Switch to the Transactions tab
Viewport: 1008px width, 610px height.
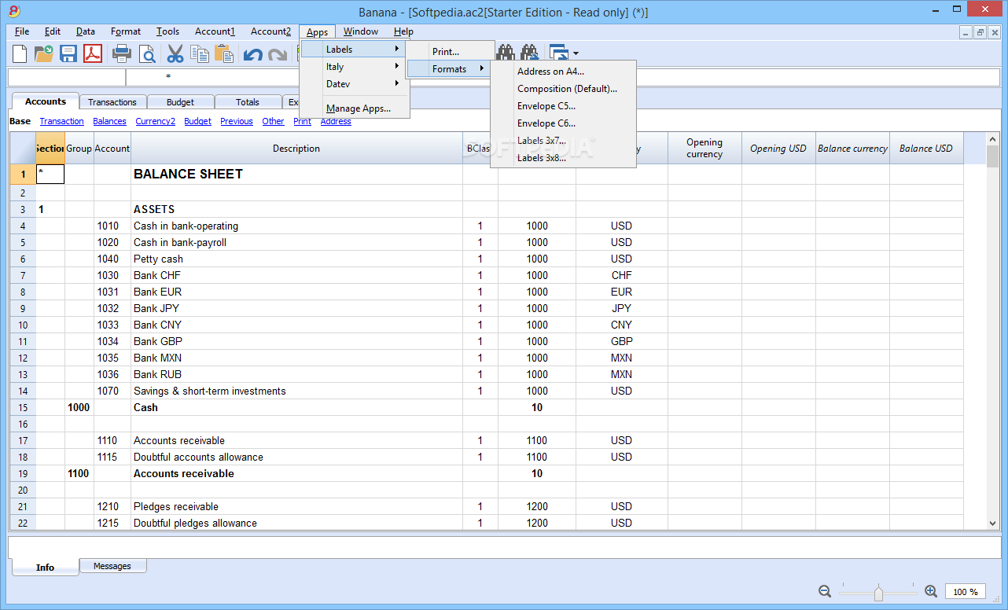coord(112,102)
